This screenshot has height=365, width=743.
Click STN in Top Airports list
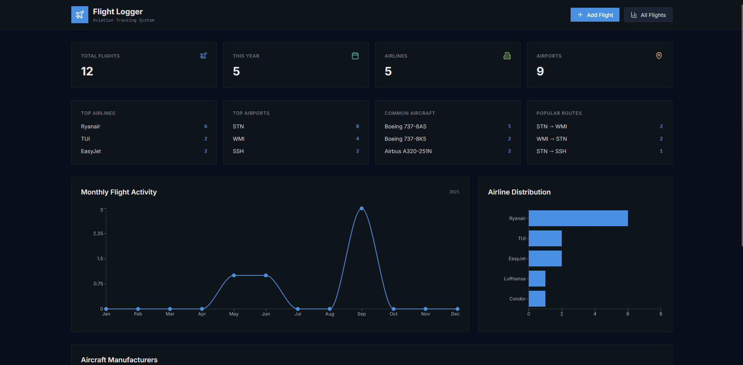point(238,126)
